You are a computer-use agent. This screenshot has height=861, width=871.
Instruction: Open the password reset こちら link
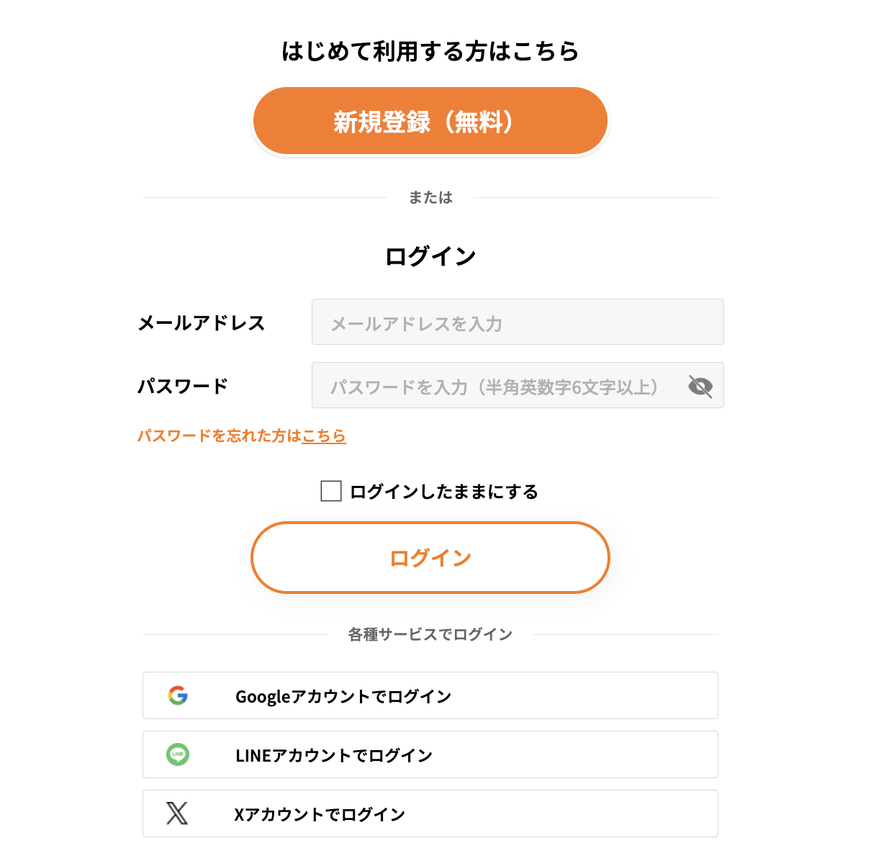click(x=324, y=436)
